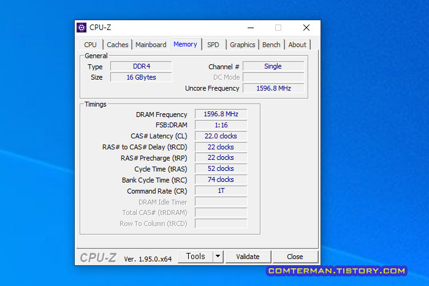429x286 pixels.
Task: Click the Close button at bottom
Action: (295, 257)
